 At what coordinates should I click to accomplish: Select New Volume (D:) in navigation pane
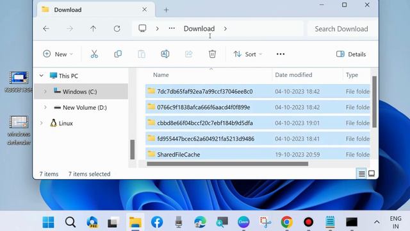click(85, 107)
